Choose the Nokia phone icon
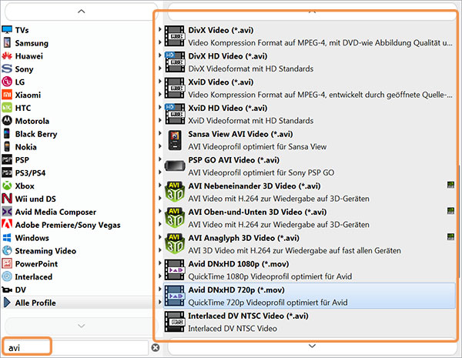 tap(7, 146)
